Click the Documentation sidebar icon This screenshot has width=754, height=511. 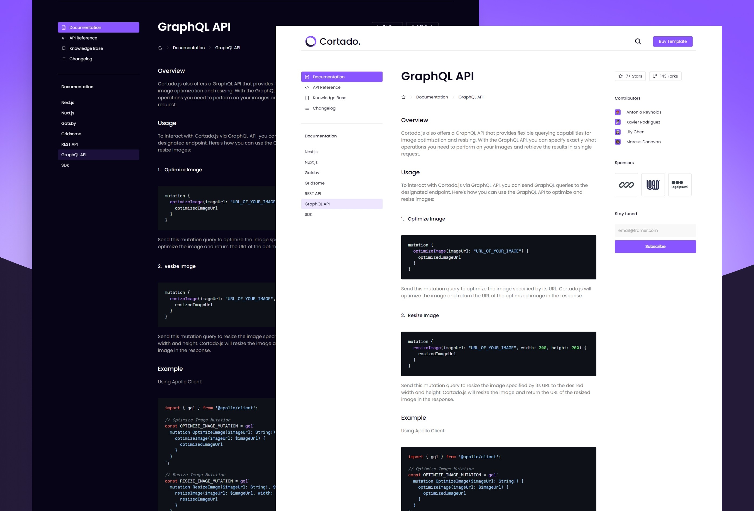point(307,76)
